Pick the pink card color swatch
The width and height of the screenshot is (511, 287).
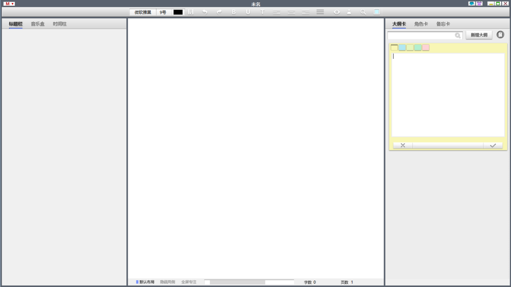(x=426, y=47)
